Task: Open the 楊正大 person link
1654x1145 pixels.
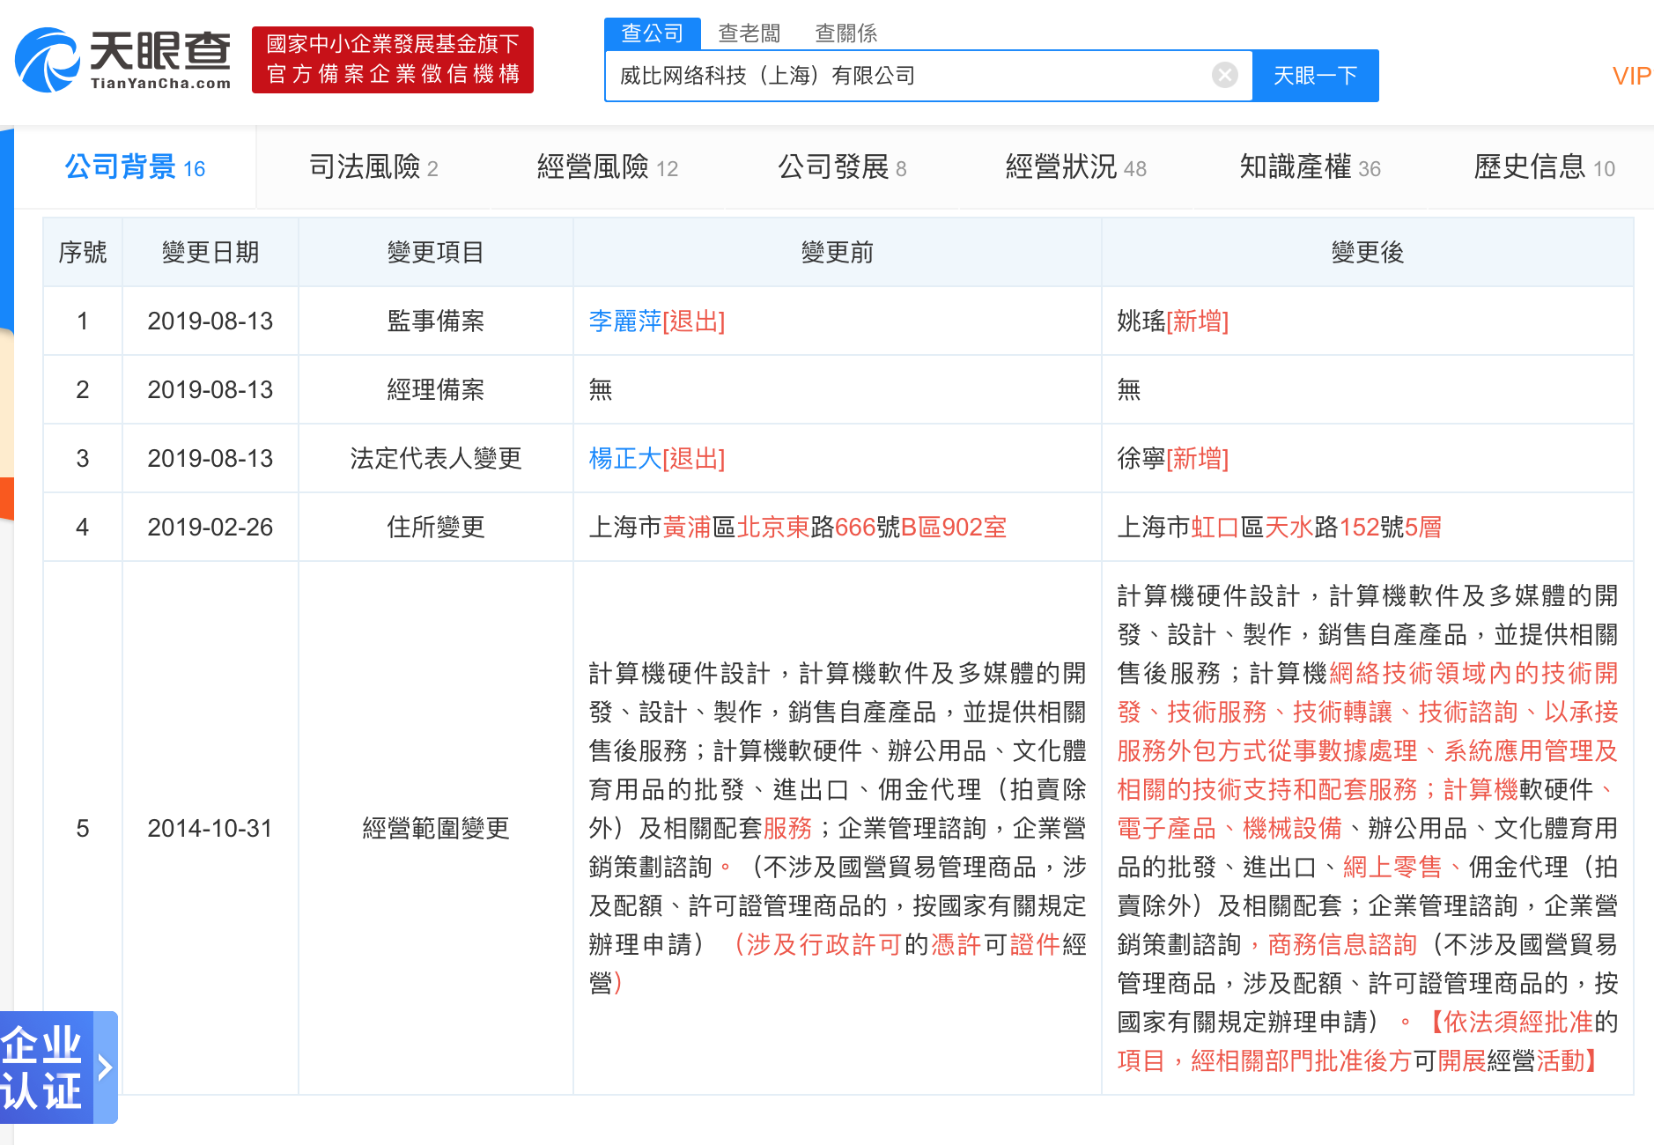Action: (625, 459)
